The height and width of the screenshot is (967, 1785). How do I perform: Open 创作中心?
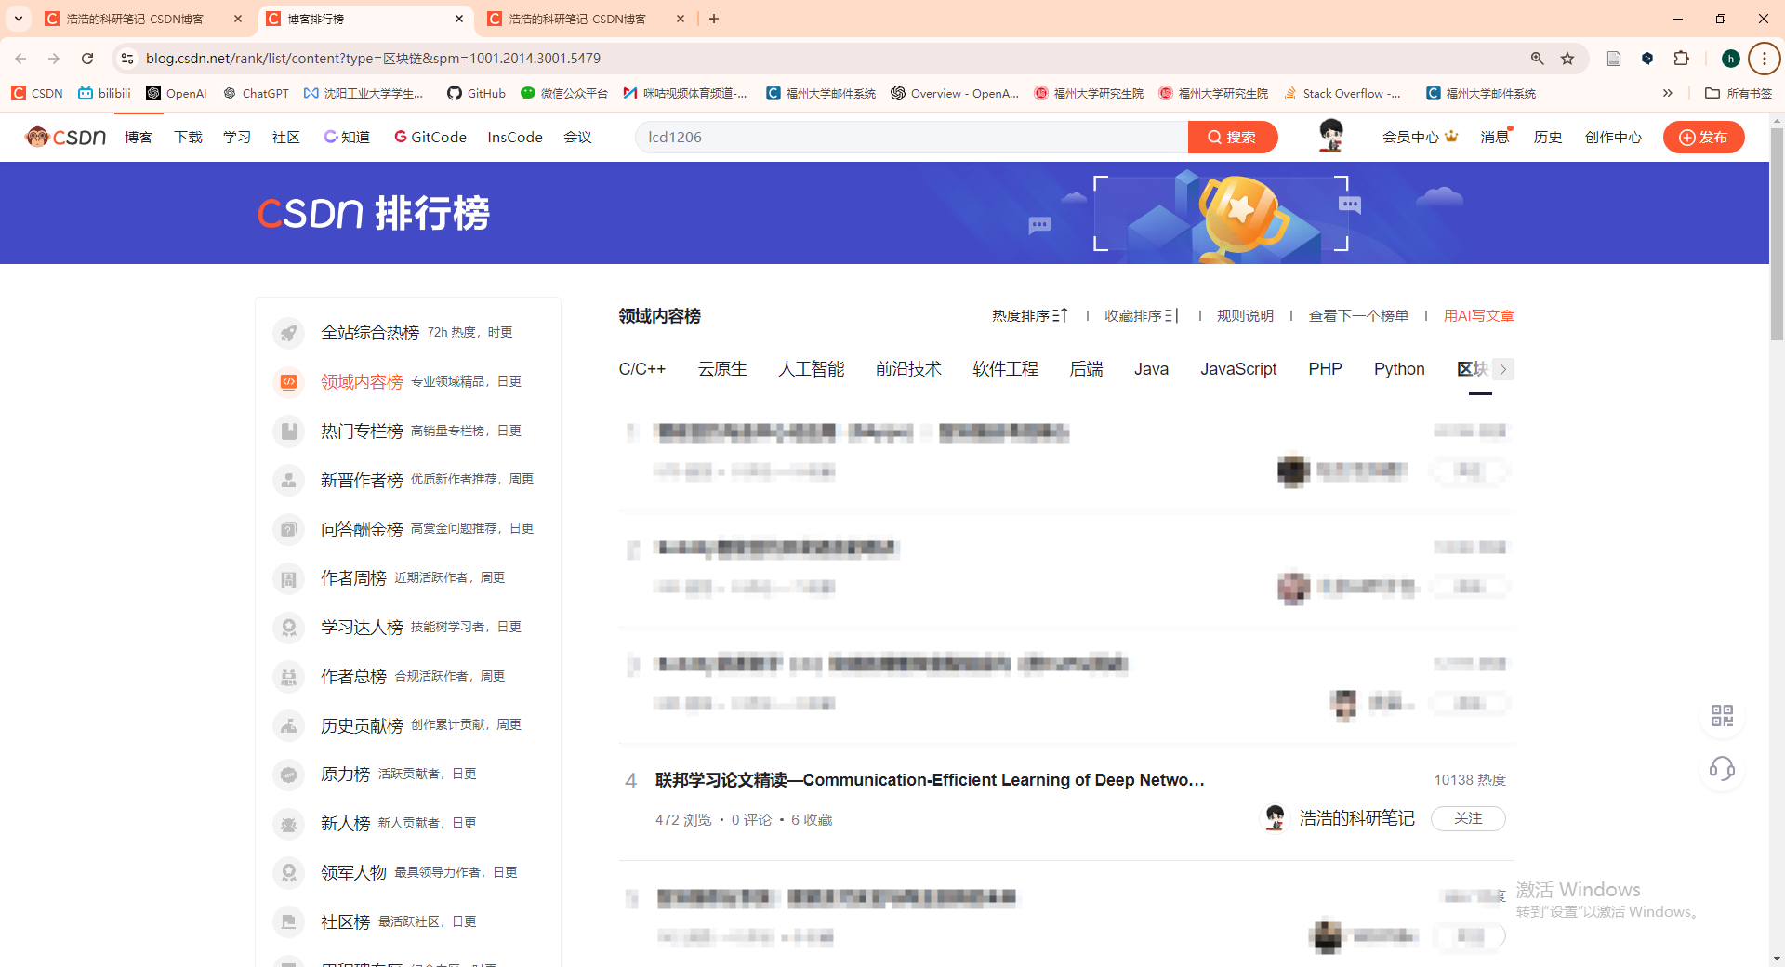pos(1613,137)
